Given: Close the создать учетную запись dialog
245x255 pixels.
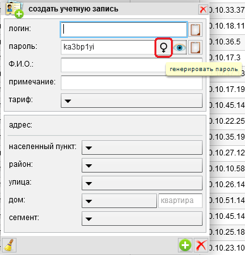Looking at the screenshot, I should [x=203, y=10].
